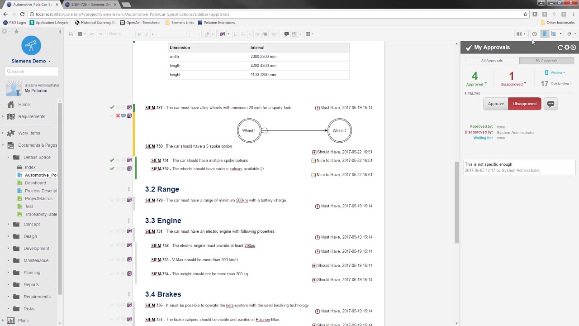Click the Redo arrow in toolbar
Viewport: 579px width, 326px height.
pyautogui.click(x=100, y=34)
